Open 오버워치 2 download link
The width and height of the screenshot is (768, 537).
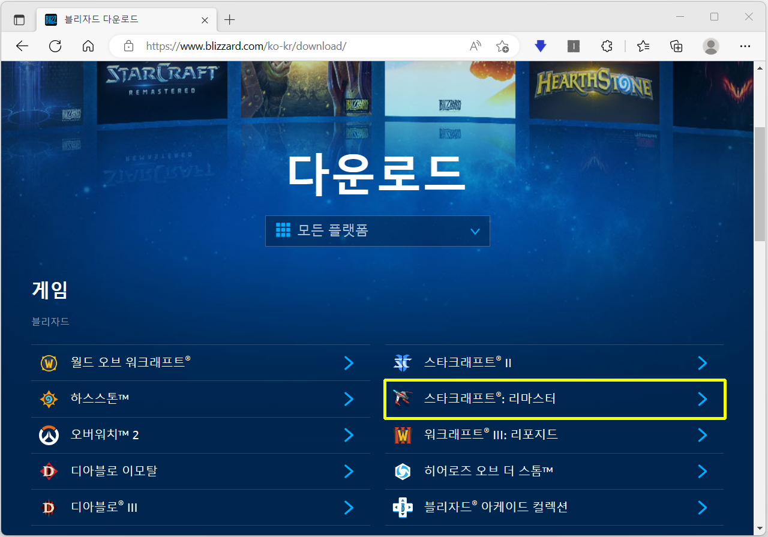coord(200,435)
